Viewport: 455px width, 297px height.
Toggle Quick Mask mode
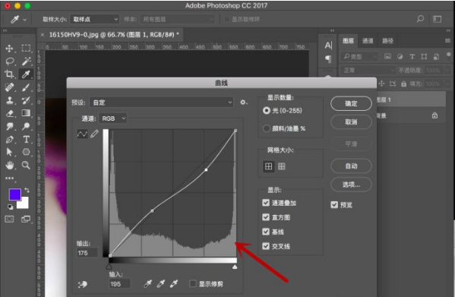tap(9, 219)
